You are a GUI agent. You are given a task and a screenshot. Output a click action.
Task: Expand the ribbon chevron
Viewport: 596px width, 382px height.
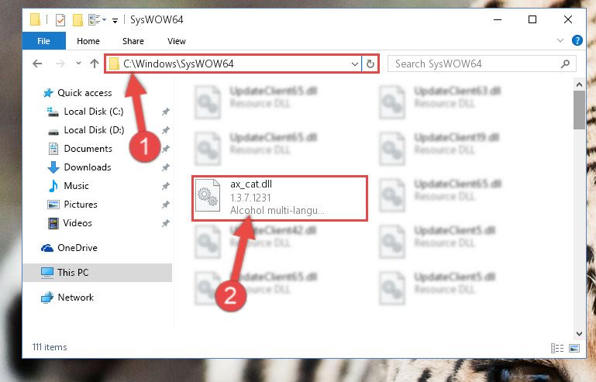point(560,40)
